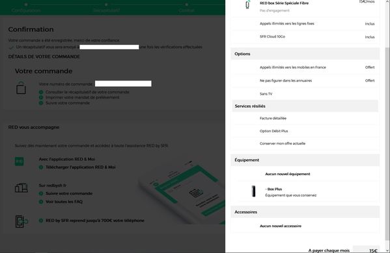Open Télécharger l'application RED & Moi link
The height and width of the screenshot is (253, 390).
81,167
